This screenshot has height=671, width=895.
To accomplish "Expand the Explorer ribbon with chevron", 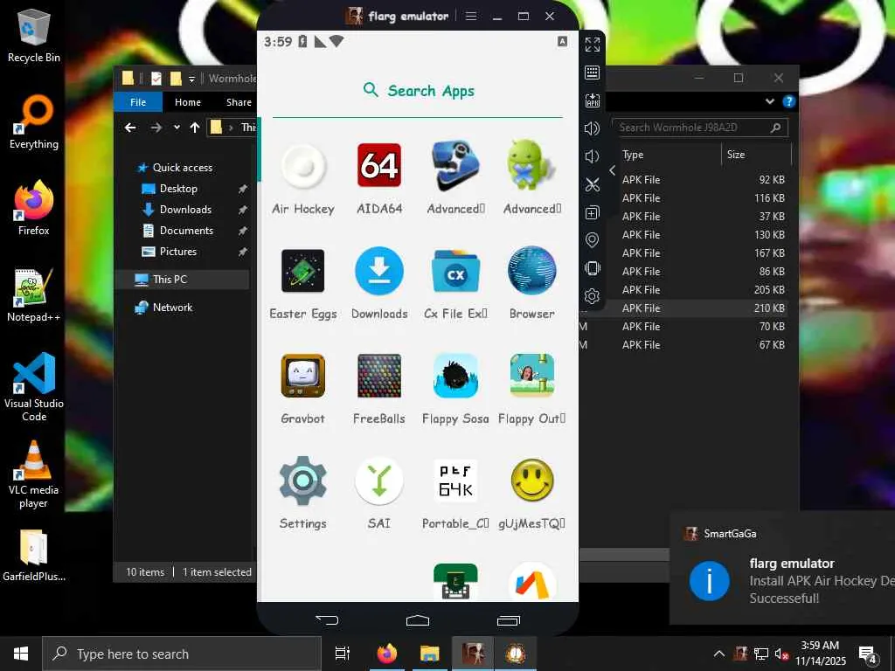I will (x=770, y=101).
